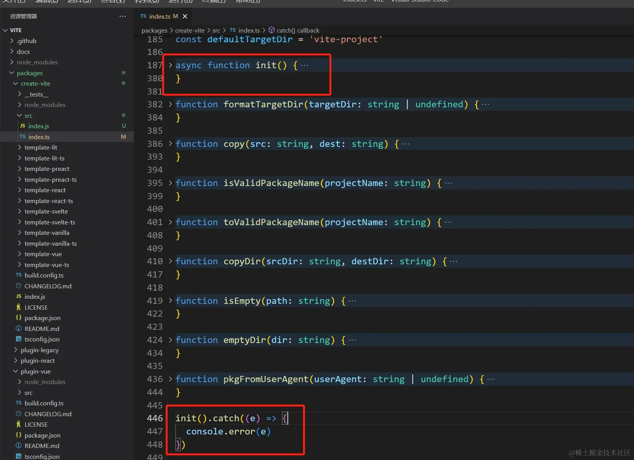The image size is (634, 460).
Task: Open the template-preact-ts folder
Action: [50, 179]
